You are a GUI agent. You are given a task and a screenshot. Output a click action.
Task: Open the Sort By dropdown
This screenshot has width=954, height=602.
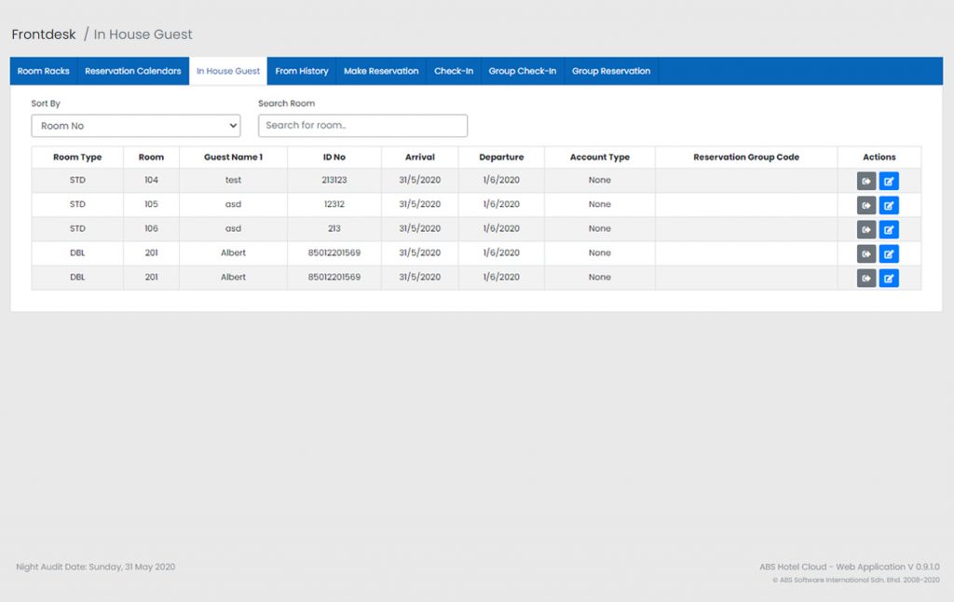135,126
